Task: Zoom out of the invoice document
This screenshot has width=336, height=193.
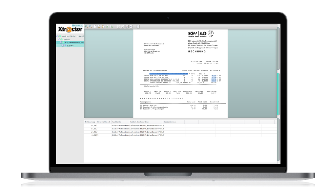Action: tap(91, 27)
